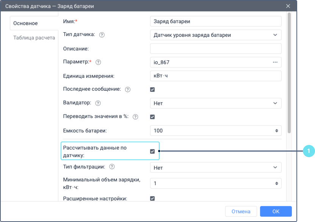315x222 pixels.
Task: Switch to Таблица расчета tab
Action: 34,38
